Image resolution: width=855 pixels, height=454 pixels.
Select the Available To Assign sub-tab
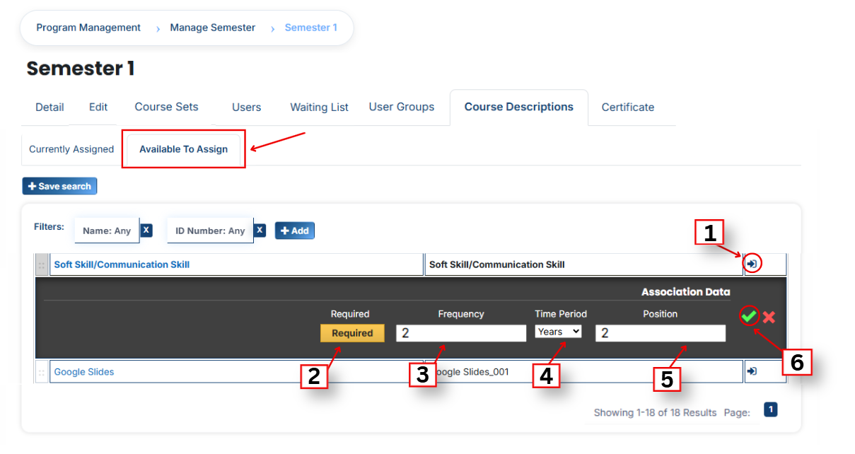[184, 149]
